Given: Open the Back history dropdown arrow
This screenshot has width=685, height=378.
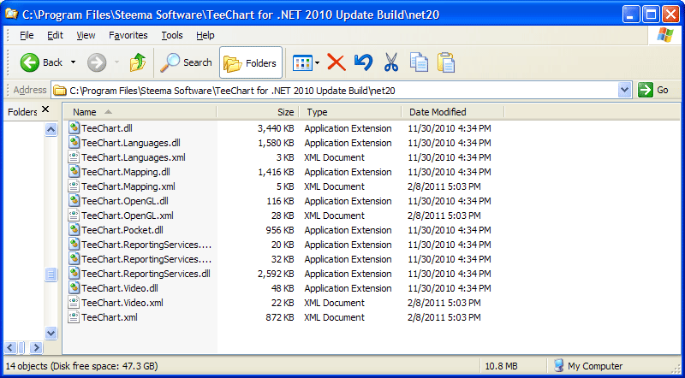Looking at the screenshot, I should [x=73, y=62].
